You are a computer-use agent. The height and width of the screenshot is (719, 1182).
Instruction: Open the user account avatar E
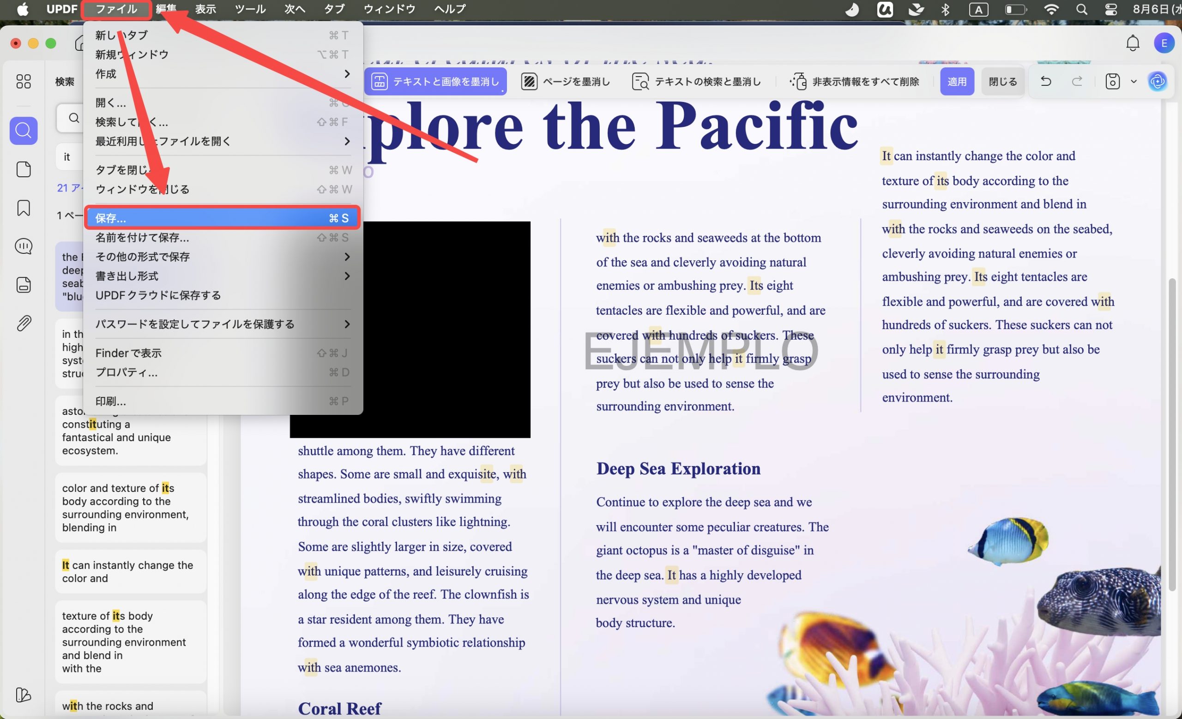tap(1164, 43)
